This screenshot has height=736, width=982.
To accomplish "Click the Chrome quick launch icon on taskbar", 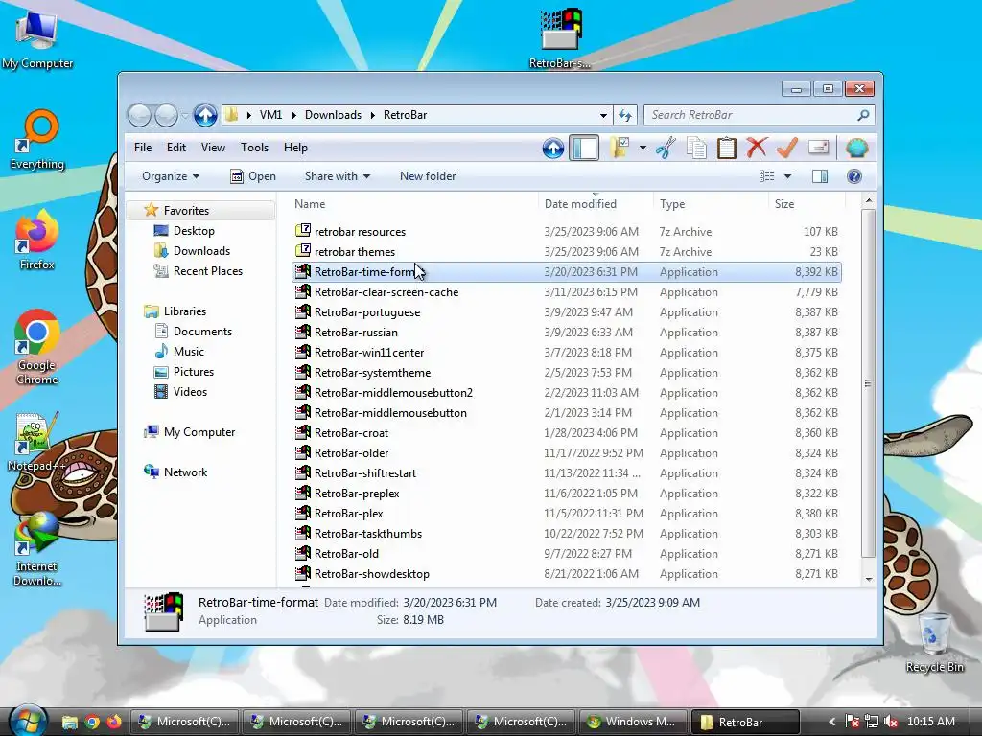I will (92, 723).
